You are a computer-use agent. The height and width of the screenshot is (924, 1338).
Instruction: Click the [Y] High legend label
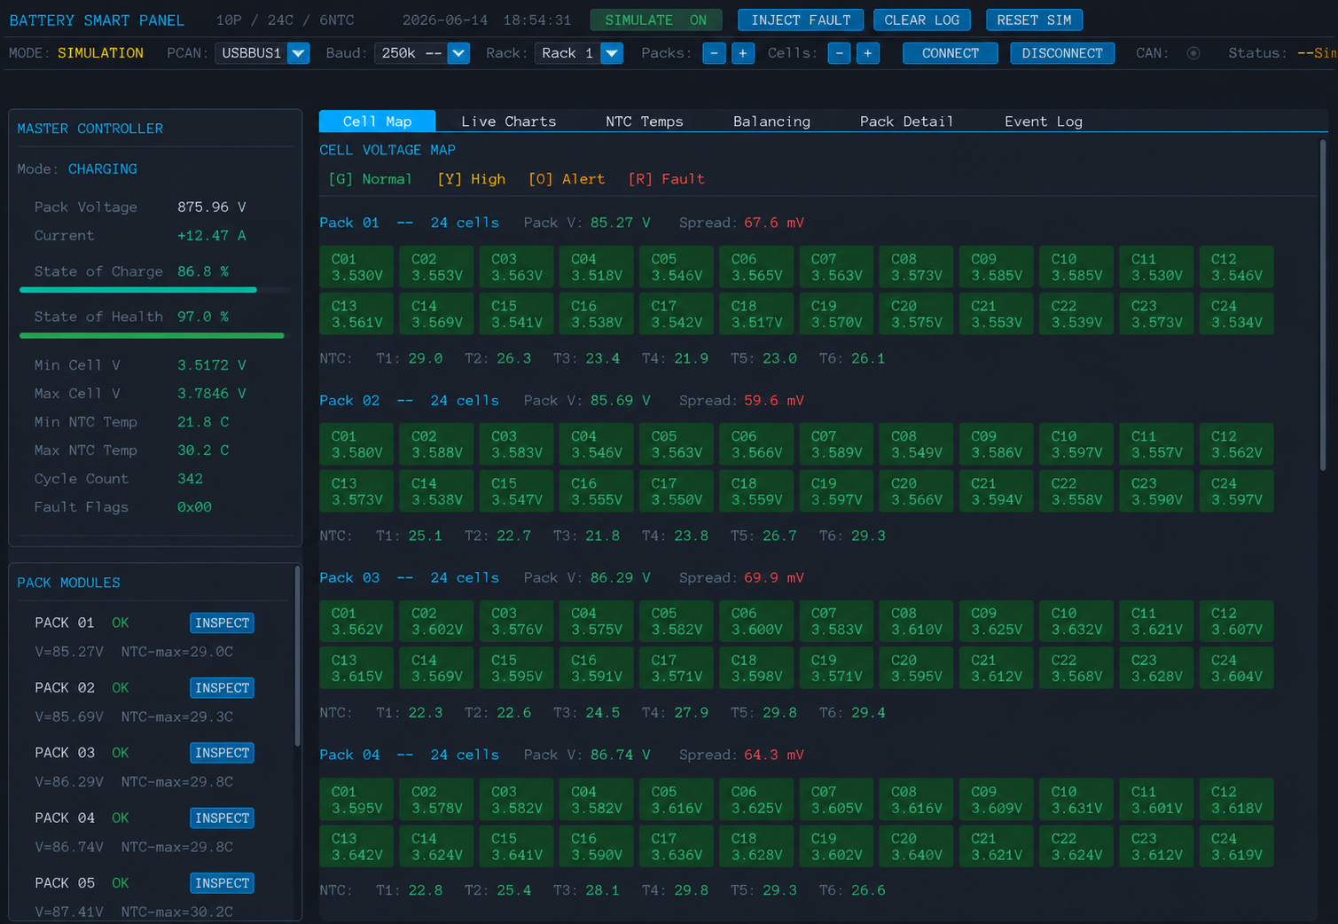471,178
